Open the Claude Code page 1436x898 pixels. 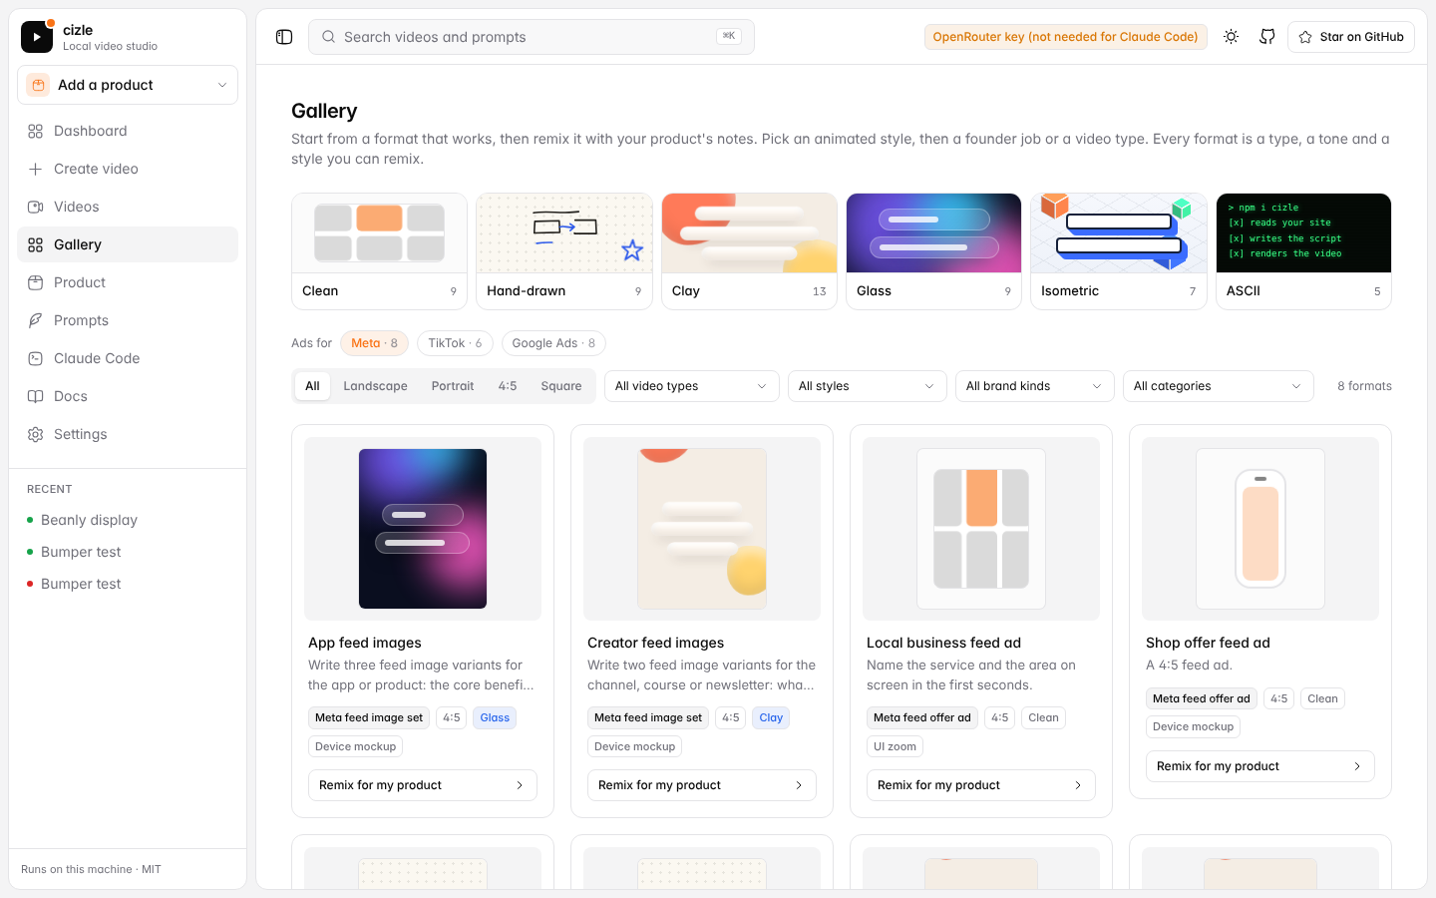click(x=128, y=358)
